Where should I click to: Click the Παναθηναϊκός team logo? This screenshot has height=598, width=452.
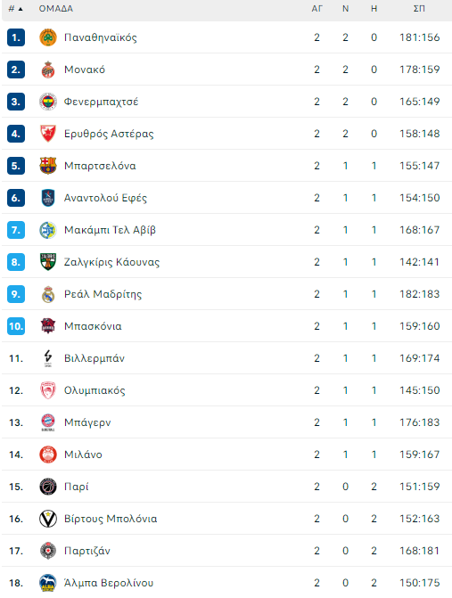click(48, 37)
